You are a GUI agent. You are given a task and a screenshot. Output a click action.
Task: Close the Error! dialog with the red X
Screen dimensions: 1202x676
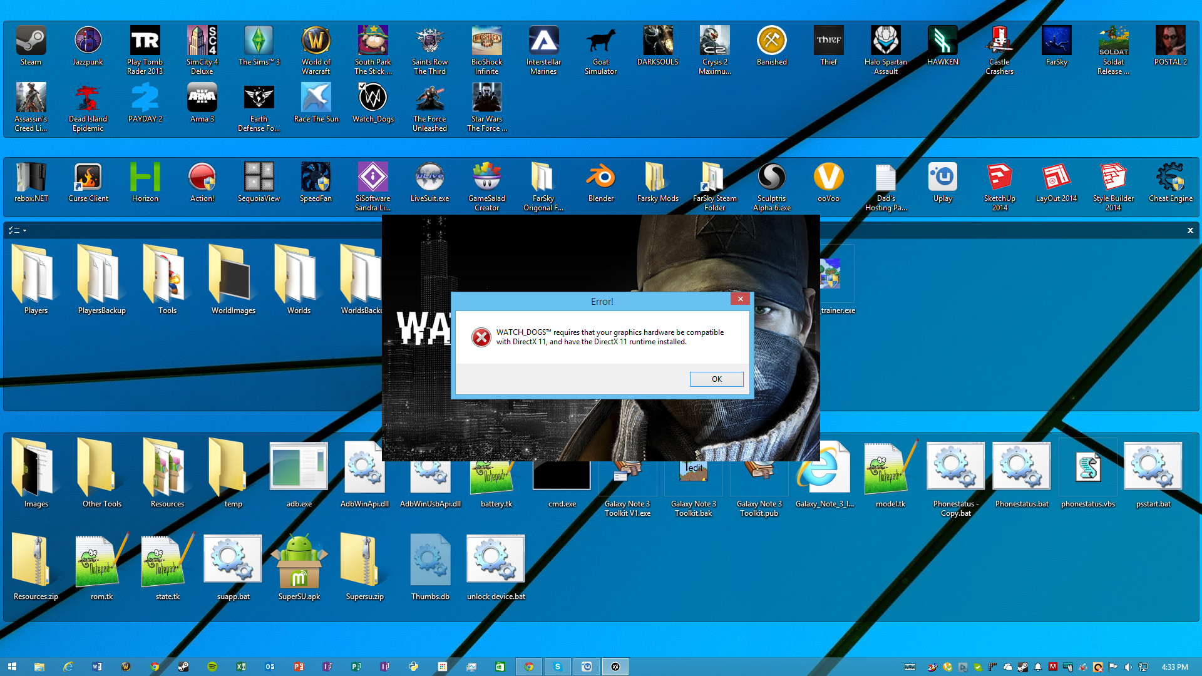(740, 299)
